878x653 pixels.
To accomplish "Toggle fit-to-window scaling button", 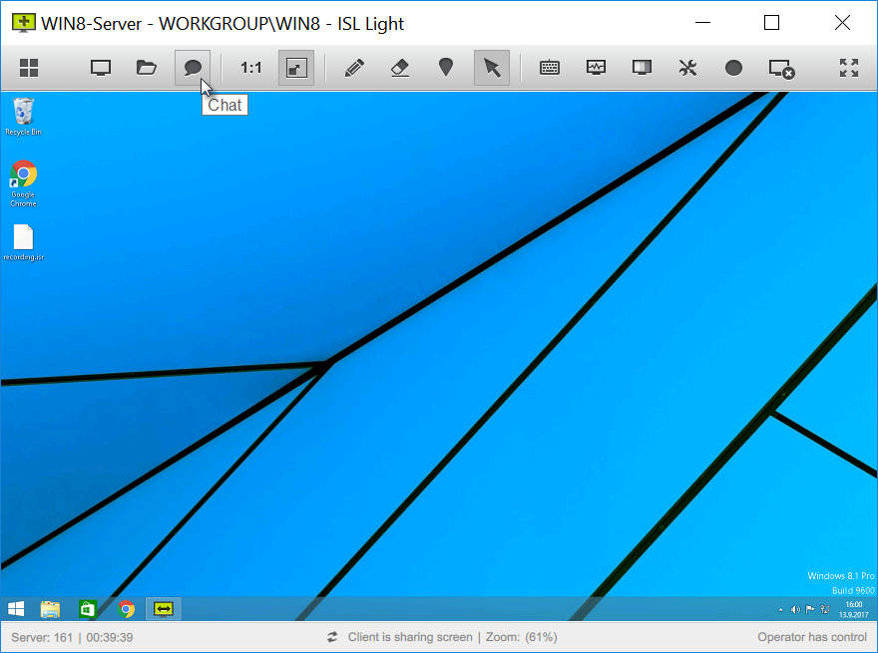I will (x=296, y=68).
